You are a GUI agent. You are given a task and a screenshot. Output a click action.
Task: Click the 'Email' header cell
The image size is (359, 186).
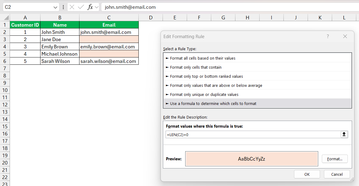109,25
